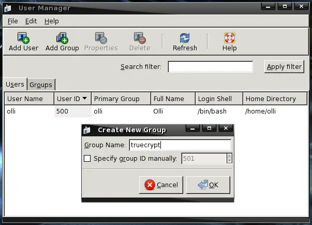Screen dimensions: 312x225
Task: Open the Edit menu
Action: click(31, 21)
